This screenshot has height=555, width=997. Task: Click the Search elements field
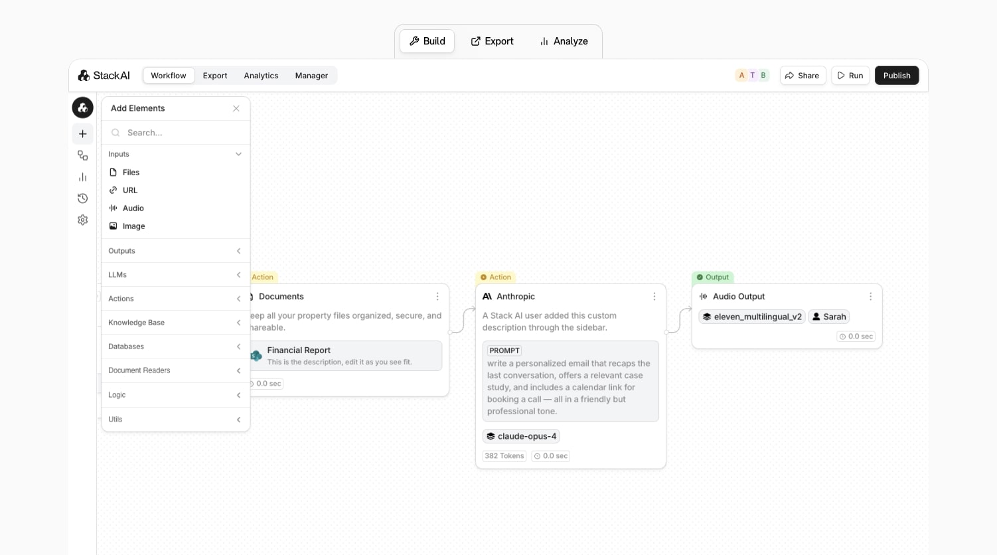pyautogui.click(x=176, y=133)
